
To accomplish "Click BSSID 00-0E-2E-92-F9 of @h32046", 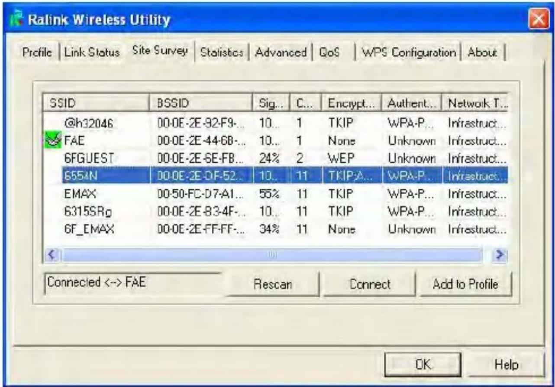I will point(200,124).
